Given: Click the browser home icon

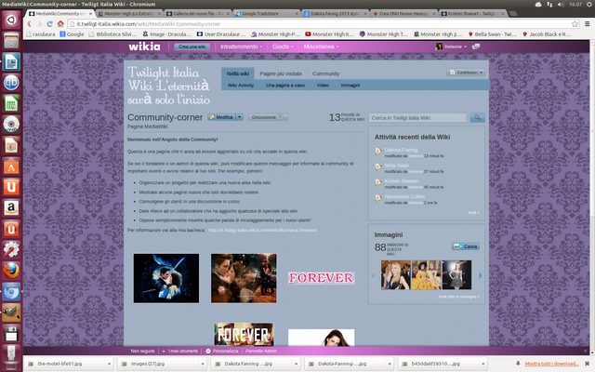Looking at the screenshot, I should (x=60, y=23).
